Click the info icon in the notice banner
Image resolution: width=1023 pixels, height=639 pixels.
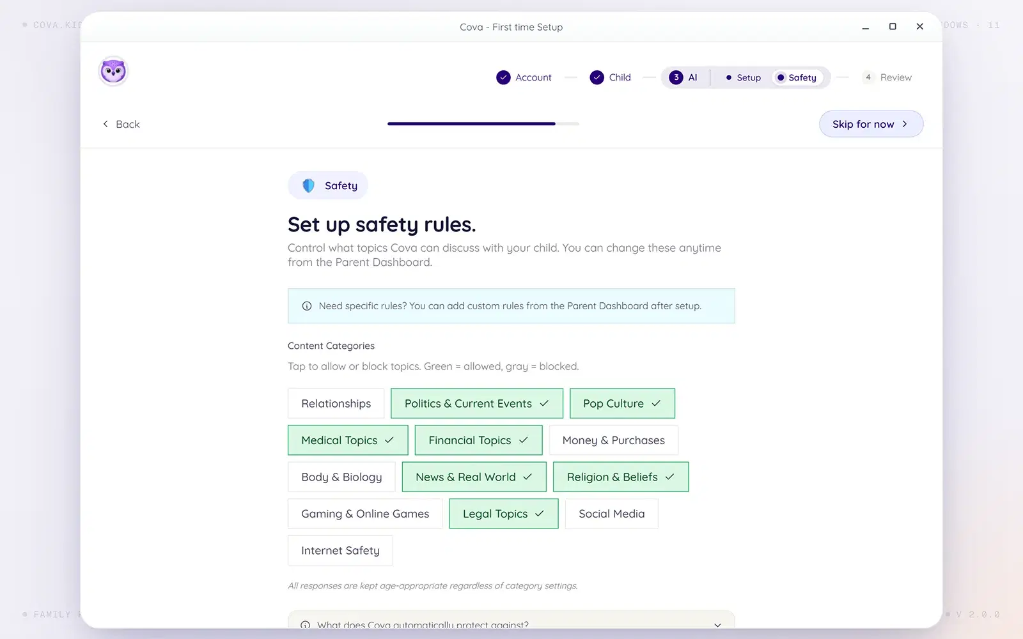(x=306, y=306)
